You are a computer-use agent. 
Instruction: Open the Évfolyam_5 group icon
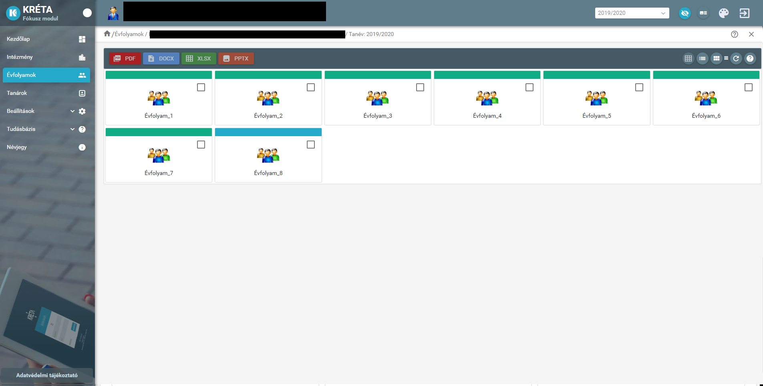tap(597, 98)
